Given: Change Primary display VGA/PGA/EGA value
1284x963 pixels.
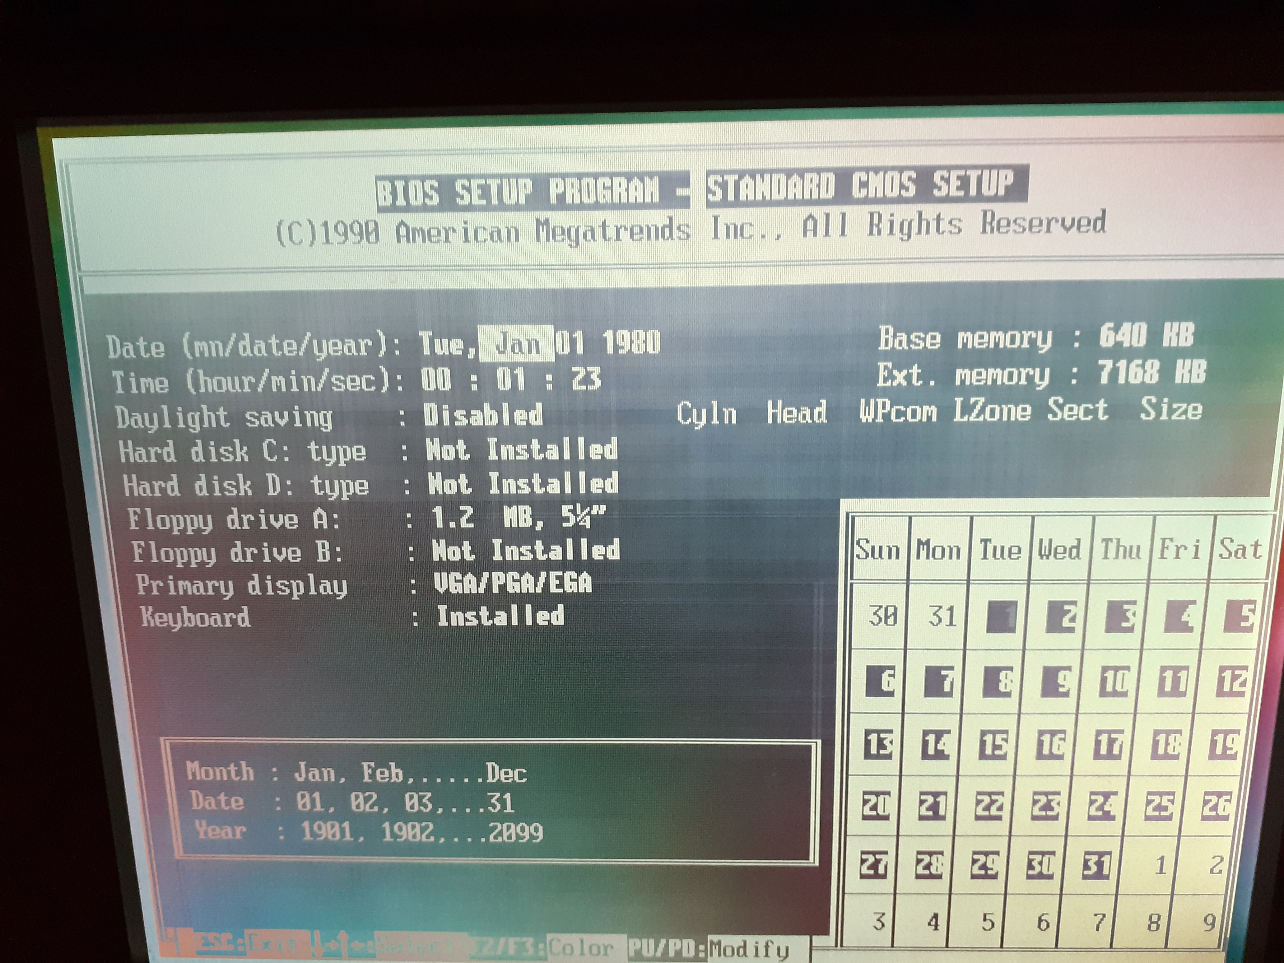Looking at the screenshot, I should click(x=513, y=583).
